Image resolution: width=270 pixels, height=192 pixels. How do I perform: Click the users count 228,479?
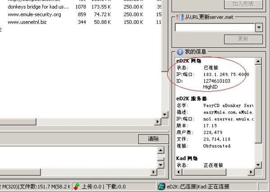tap(213, 133)
